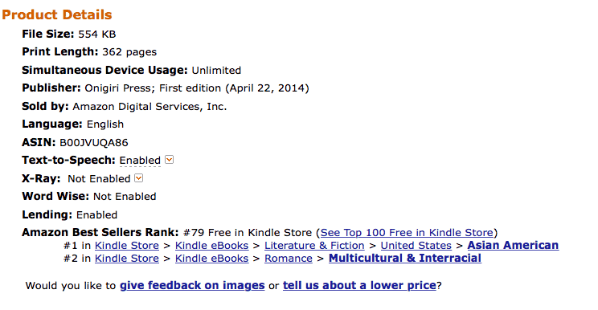Click give feedback on images link

[x=192, y=286]
